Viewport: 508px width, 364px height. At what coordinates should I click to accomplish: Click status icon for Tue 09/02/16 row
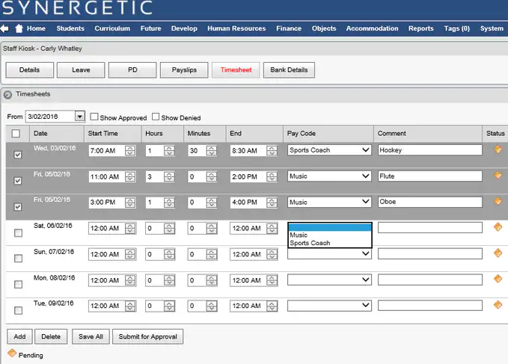pyautogui.click(x=498, y=305)
